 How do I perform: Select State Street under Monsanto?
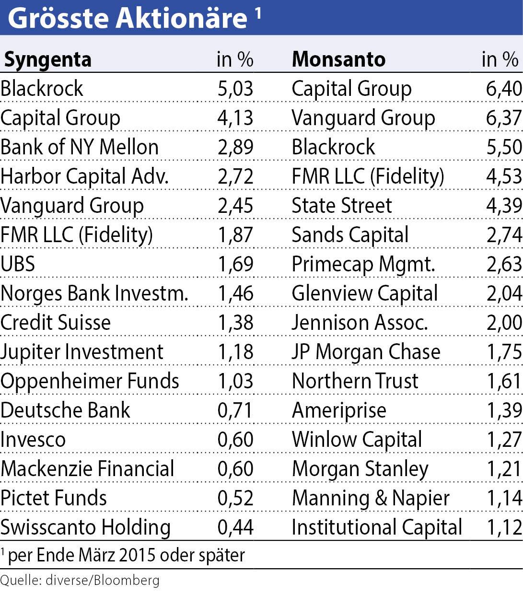click(x=342, y=206)
